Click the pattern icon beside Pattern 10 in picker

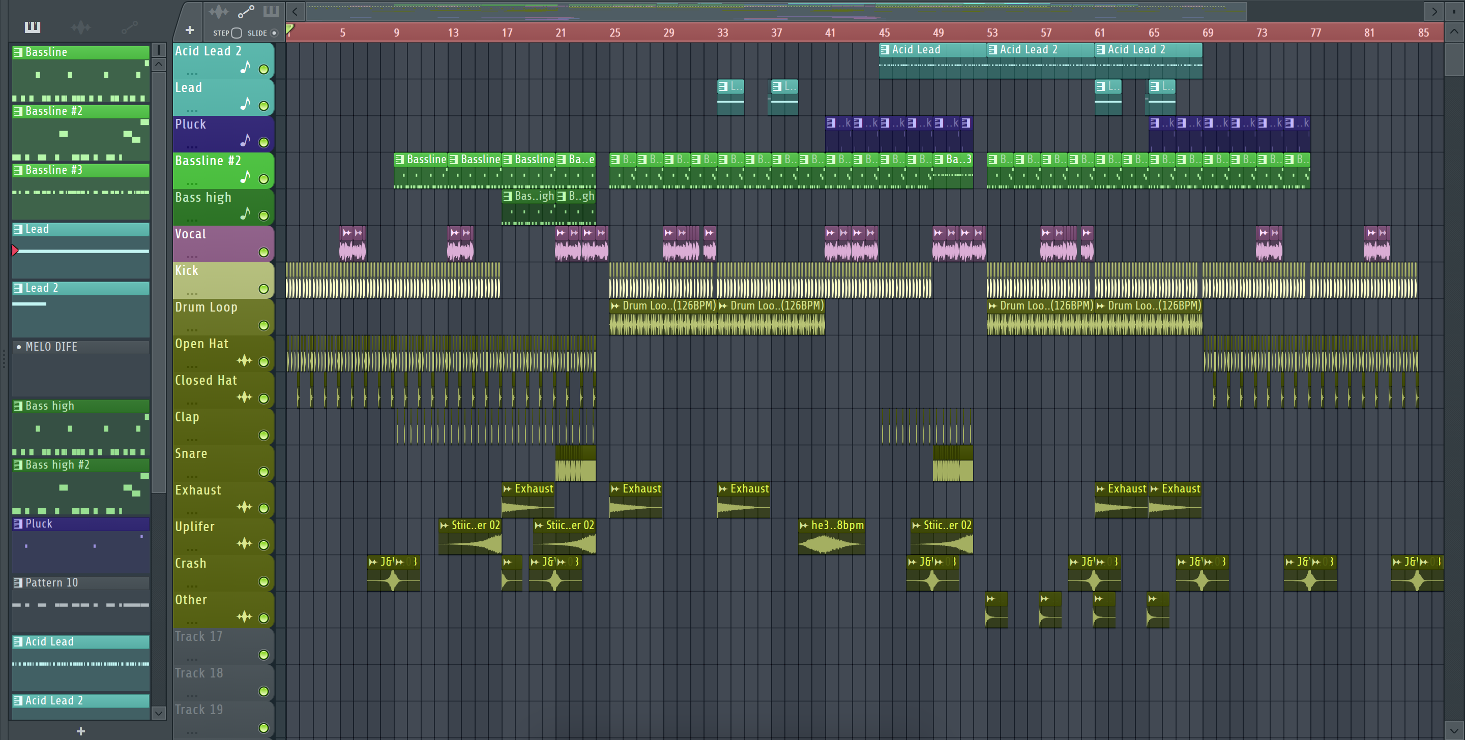18,582
